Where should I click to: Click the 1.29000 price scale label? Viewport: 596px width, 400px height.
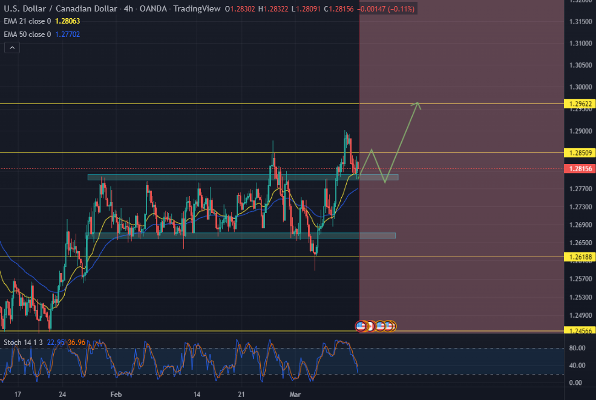[x=580, y=131]
